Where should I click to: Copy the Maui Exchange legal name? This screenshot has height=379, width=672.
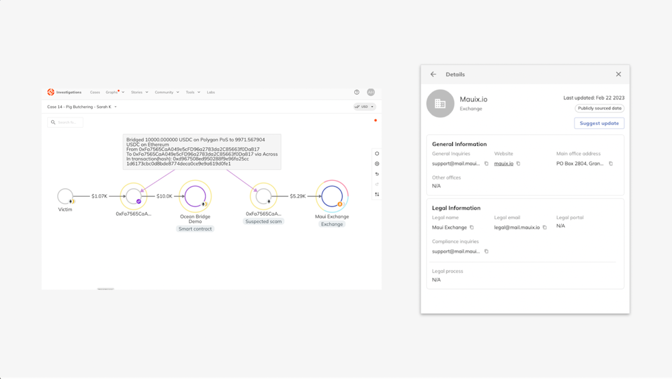click(472, 227)
